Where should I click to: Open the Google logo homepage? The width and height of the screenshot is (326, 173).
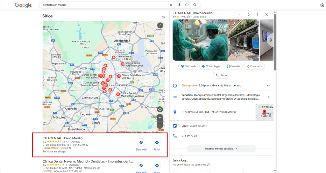coord(23,5)
